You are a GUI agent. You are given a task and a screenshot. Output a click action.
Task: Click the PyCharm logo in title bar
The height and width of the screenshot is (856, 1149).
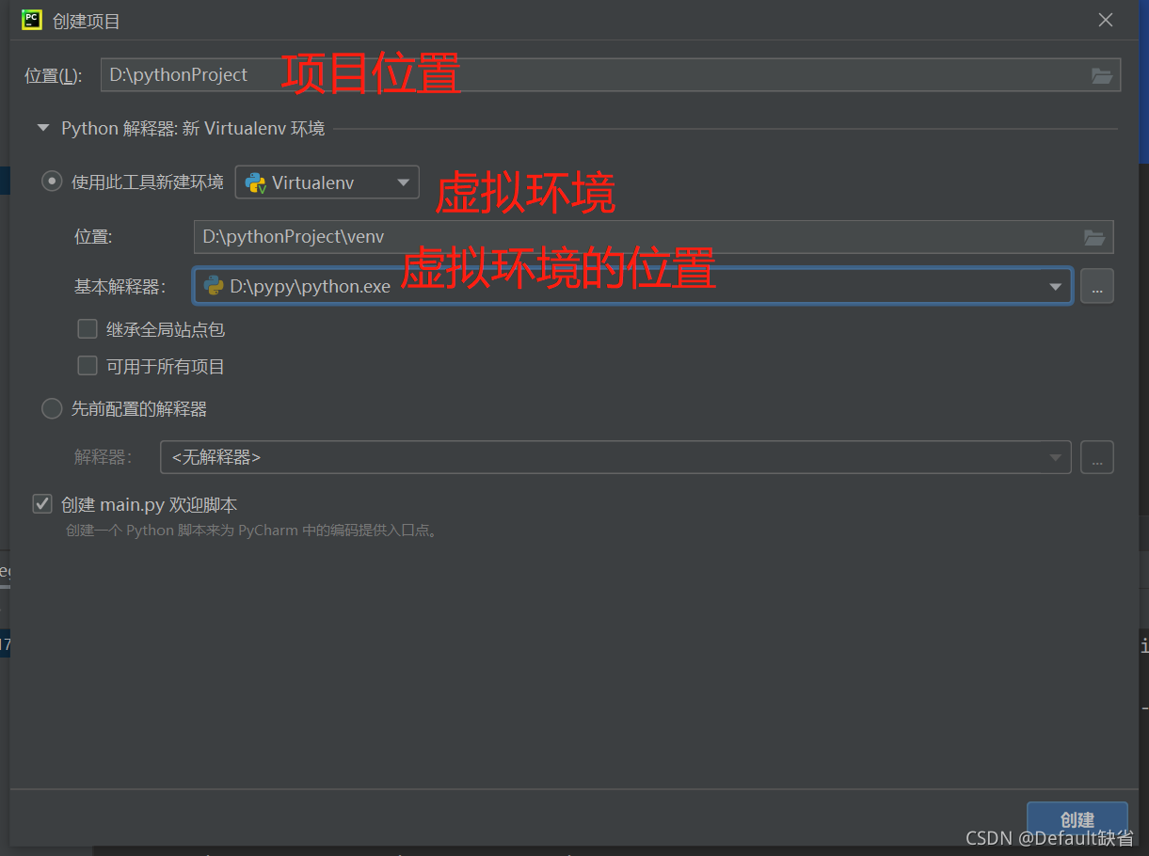click(32, 20)
